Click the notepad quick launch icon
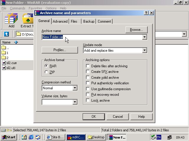 (x=24, y=137)
